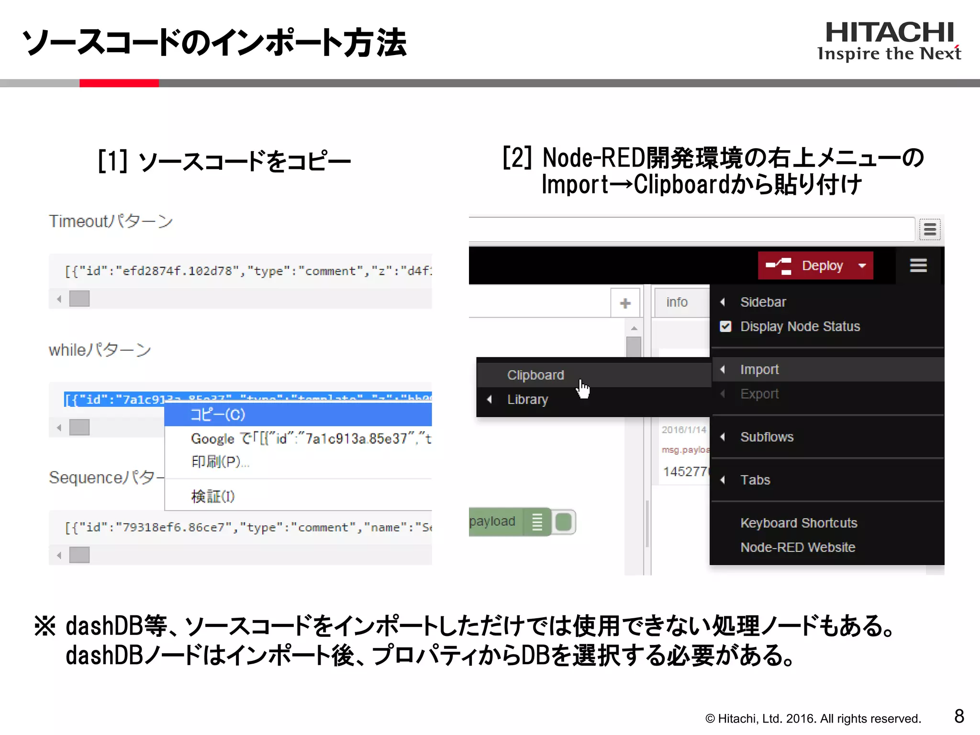Click arrow beside the Subflows entry
The image size is (980, 735).
pyautogui.click(x=723, y=437)
